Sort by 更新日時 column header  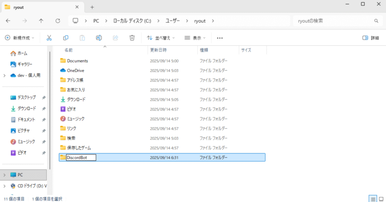158,50
